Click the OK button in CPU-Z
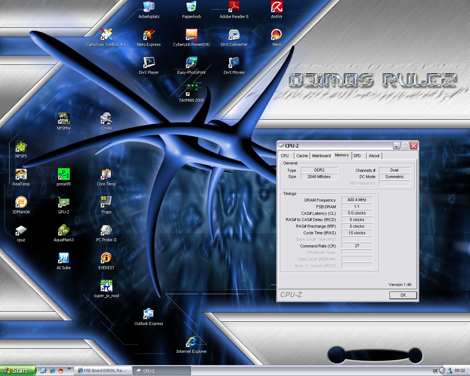This screenshot has height=376, width=470. coord(403,295)
